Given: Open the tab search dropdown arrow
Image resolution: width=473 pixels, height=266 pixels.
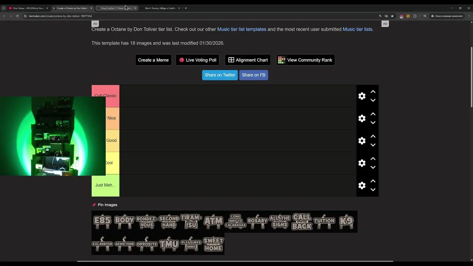Looking at the screenshot, I should click(4, 8).
